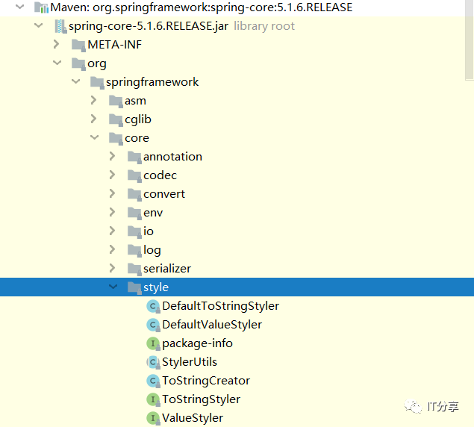Click the log package folder icon

[135, 250]
